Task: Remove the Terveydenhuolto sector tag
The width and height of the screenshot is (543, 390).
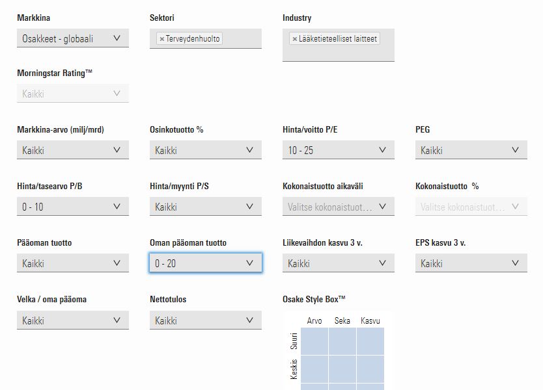Action: [x=161, y=39]
